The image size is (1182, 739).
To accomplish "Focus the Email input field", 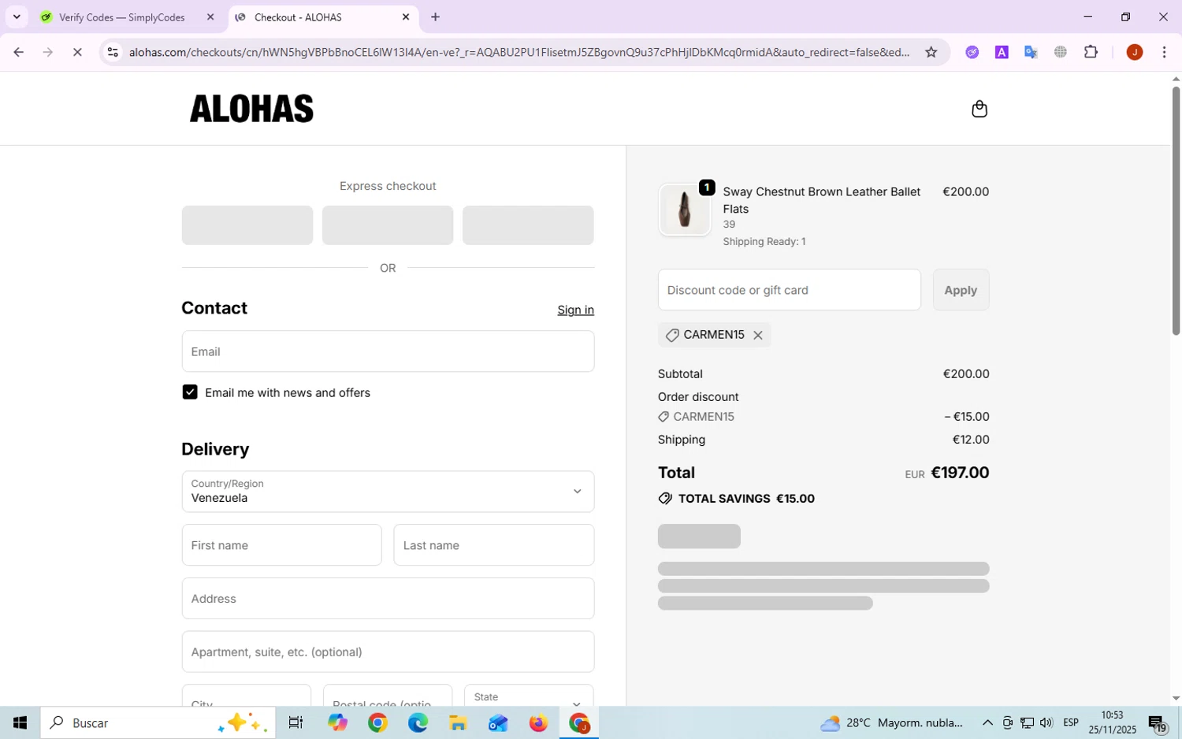I will 388,351.
